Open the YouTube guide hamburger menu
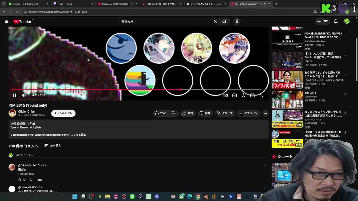Screen dimensions: 358x201 [7, 21]
